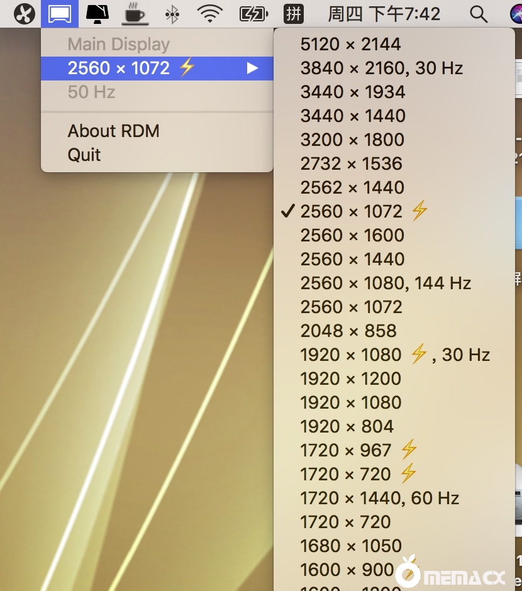Select 3840 × 2160, 30 Hz mode
The image size is (522, 591).
pyautogui.click(x=381, y=68)
